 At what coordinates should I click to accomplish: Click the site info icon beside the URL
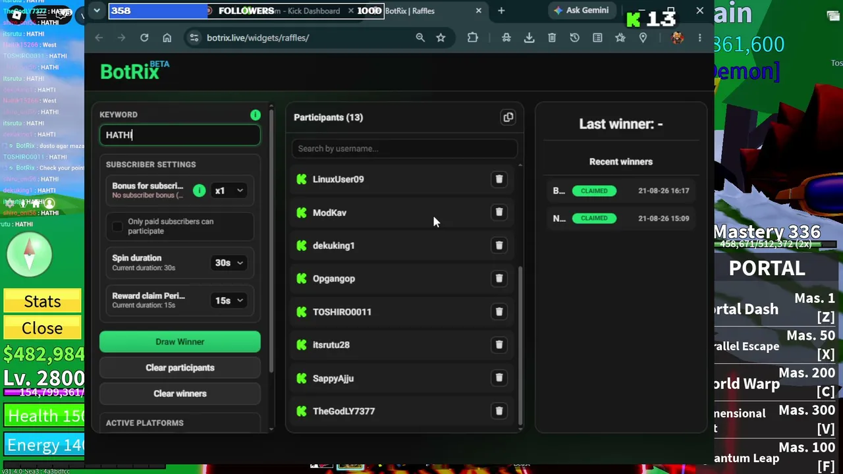click(x=194, y=38)
